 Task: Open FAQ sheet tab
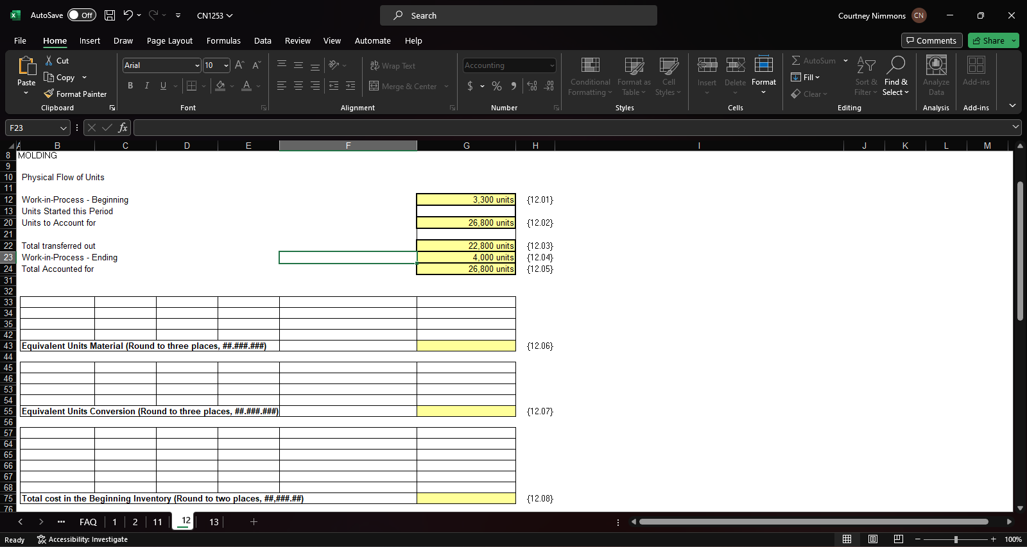(88, 522)
